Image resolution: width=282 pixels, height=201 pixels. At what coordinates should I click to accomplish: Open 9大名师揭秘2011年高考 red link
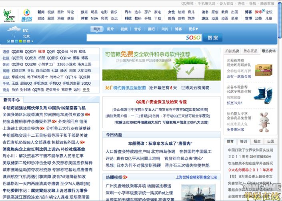point(250,170)
